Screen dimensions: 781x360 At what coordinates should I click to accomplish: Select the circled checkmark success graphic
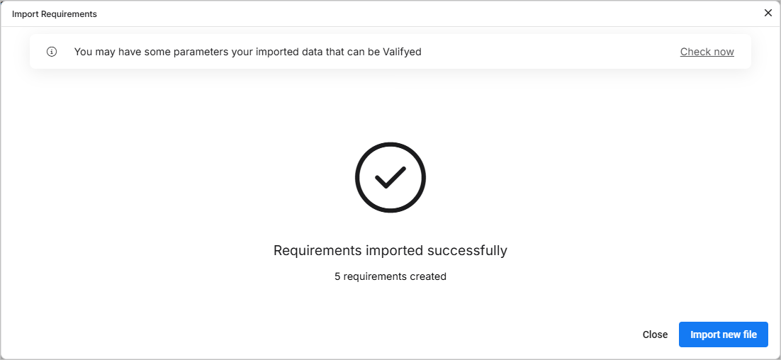click(390, 178)
